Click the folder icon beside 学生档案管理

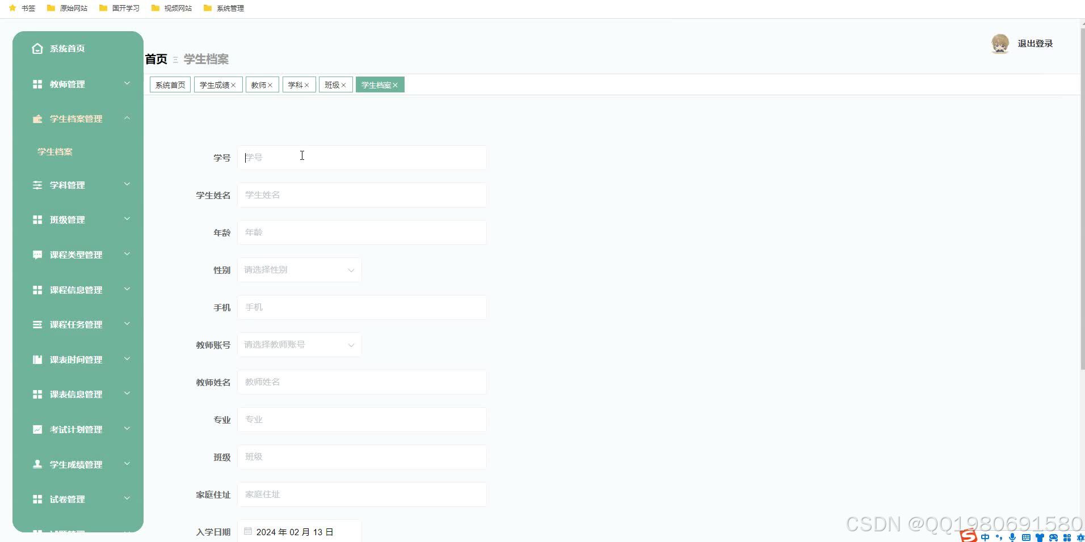point(37,118)
